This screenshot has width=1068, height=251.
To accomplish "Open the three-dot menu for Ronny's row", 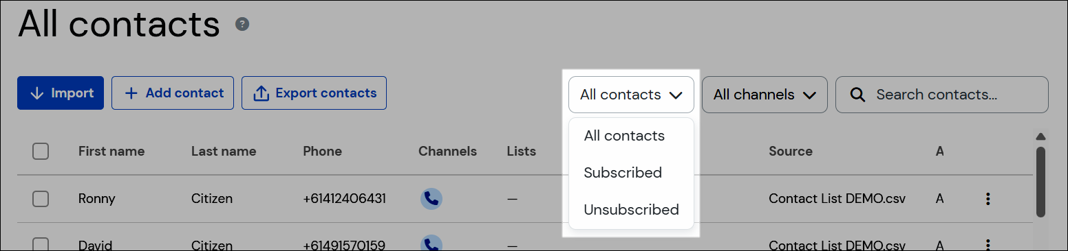I will [x=988, y=199].
